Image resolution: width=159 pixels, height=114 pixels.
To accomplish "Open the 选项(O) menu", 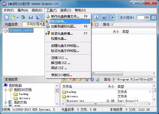I will coord(65,10).
